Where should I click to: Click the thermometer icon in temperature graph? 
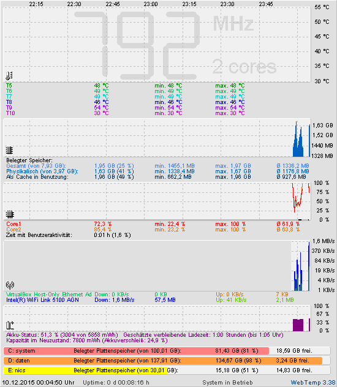9,76
